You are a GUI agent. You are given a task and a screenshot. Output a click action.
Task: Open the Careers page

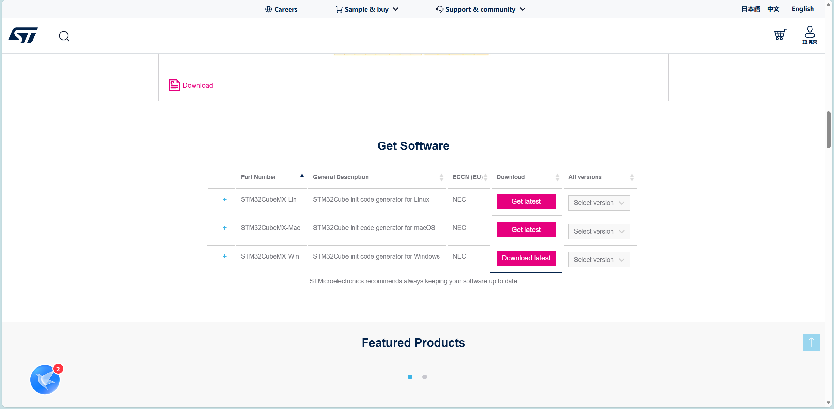(286, 9)
